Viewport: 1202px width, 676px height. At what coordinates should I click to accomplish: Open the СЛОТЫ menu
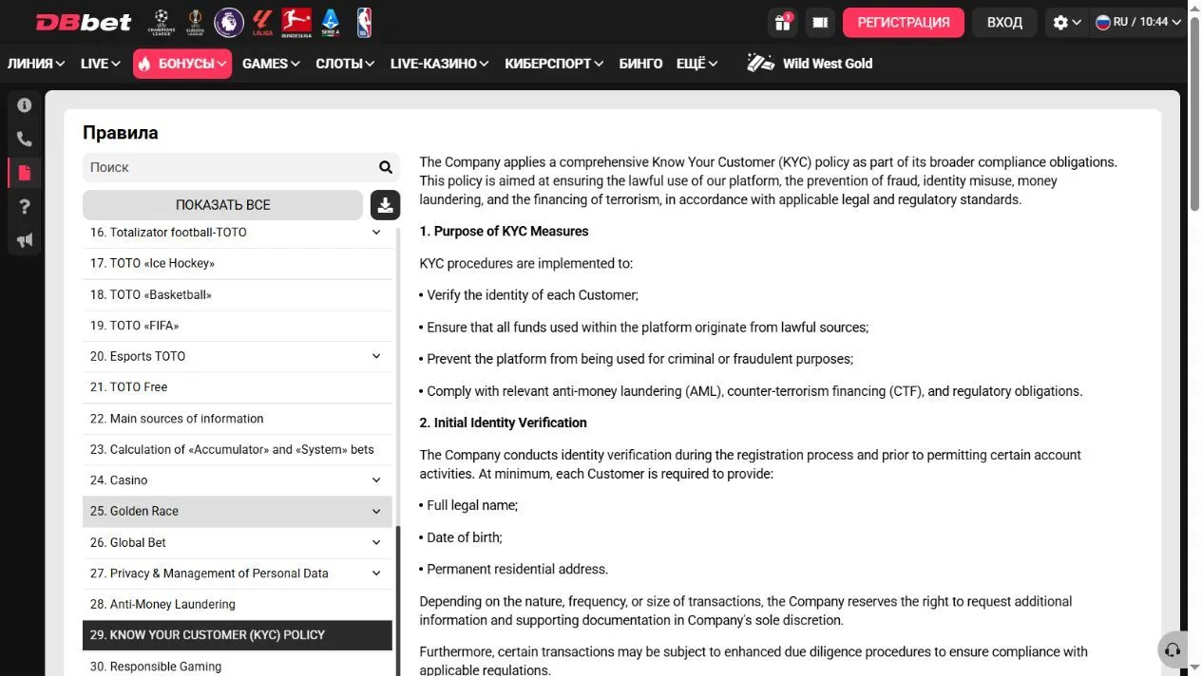pyautogui.click(x=346, y=64)
